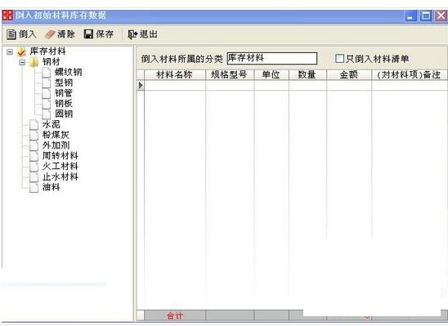Click the 材料名称 column header
This screenshot has width=448, height=326.
point(175,75)
